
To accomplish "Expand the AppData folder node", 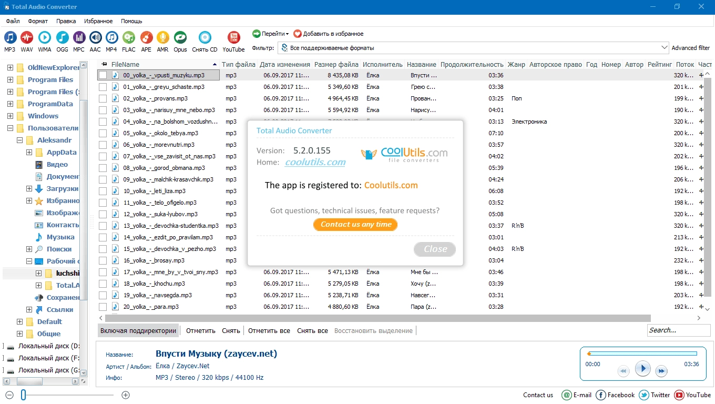I will (x=29, y=152).
